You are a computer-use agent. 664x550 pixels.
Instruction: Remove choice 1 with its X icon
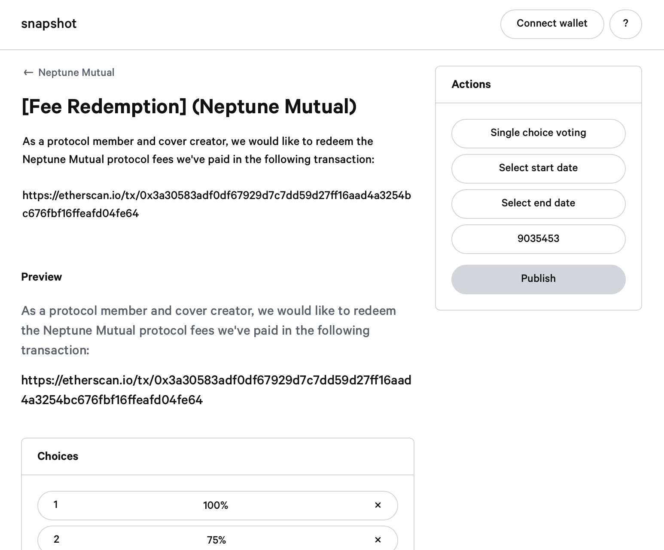click(378, 505)
